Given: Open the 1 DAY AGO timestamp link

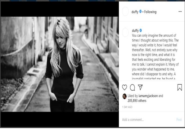Looking at the screenshot, I should pos(127,107).
